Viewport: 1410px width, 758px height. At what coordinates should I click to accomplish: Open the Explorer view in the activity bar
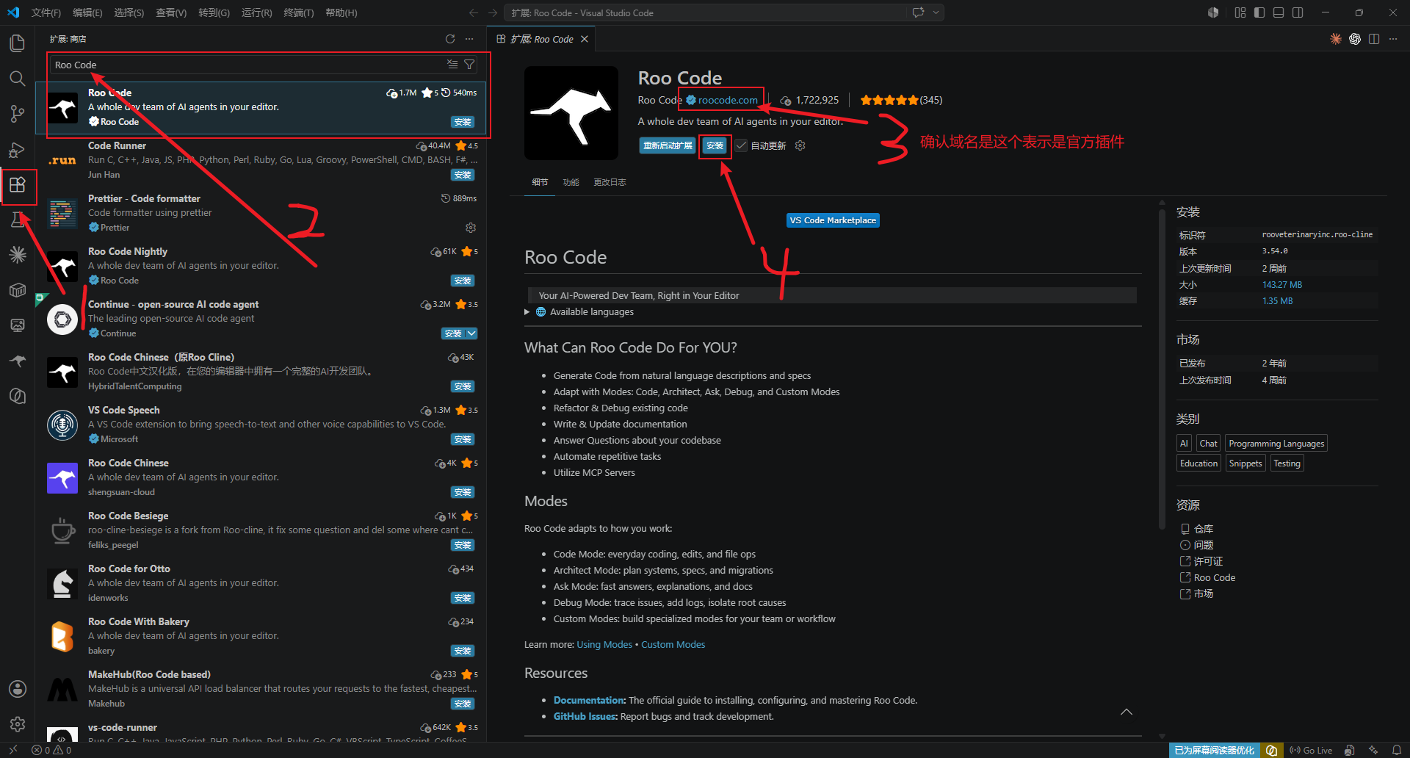click(x=18, y=43)
